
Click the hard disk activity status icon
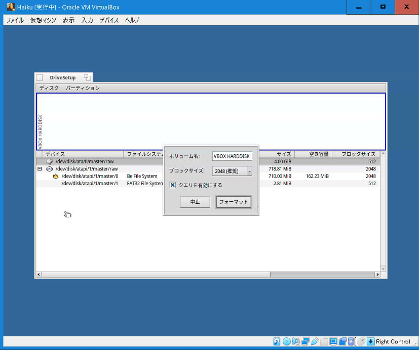pyautogui.click(x=277, y=341)
